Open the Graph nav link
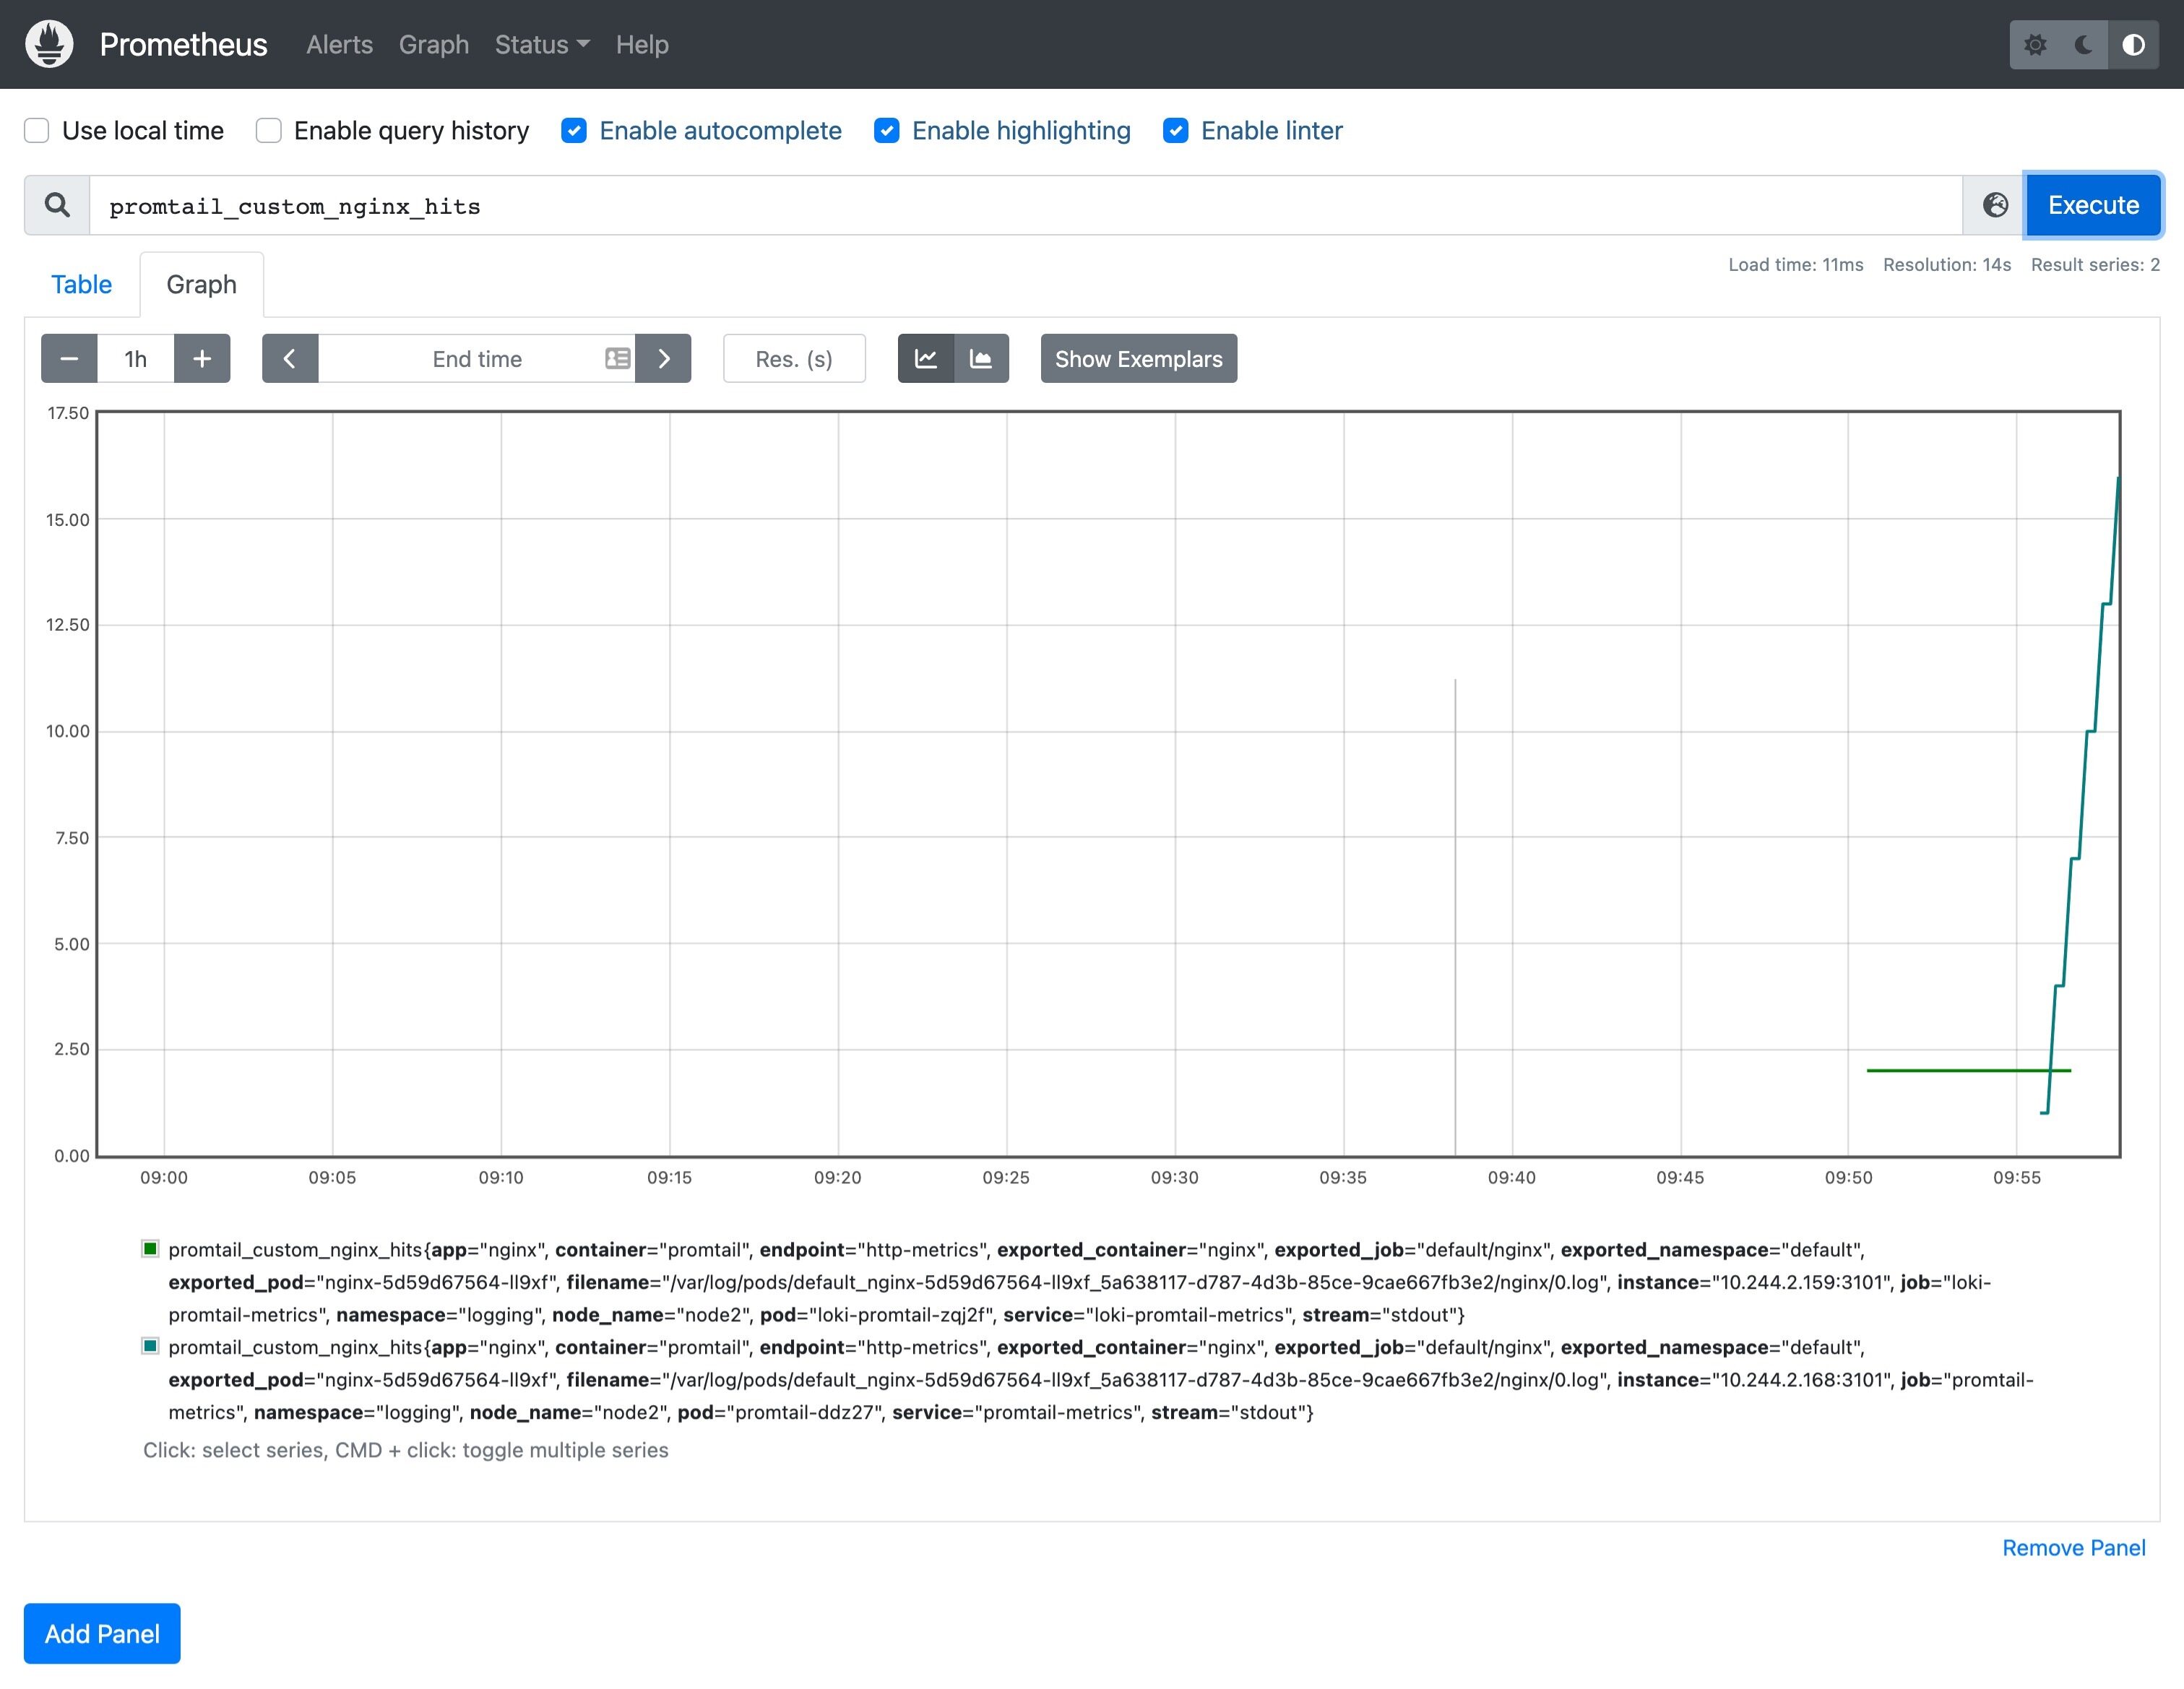Viewport: 2184px width, 1689px height. click(x=434, y=45)
